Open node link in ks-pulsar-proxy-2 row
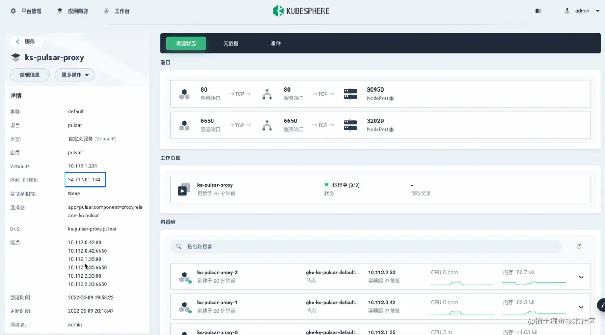The height and width of the screenshot is (335, 605). 332,273
